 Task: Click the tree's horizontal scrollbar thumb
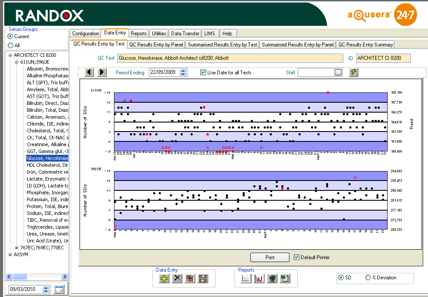(20, 276)
